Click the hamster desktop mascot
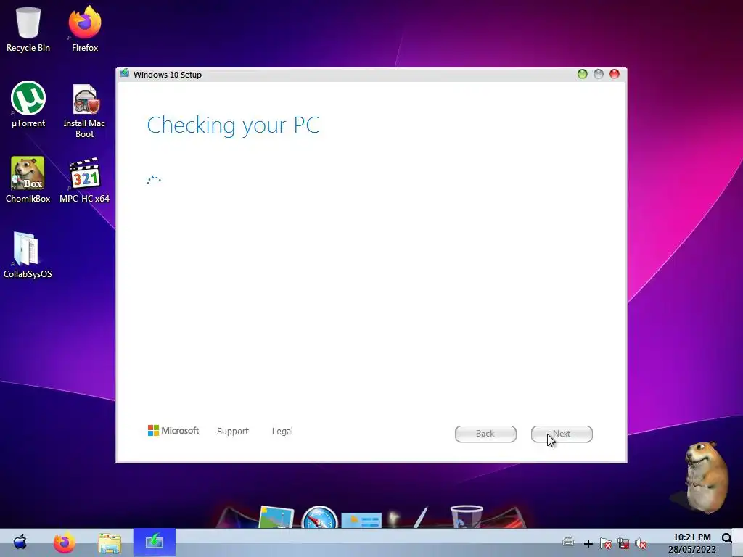This screenshot has height=557, width=743. (706, 477)
